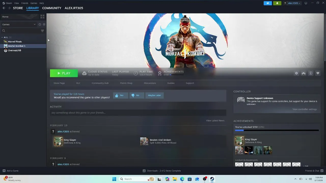326x183 pixels.
Task: Open the Community Hub link
Action: point(100,83)
